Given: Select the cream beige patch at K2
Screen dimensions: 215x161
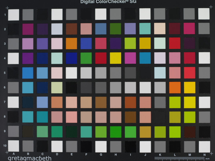Looking at the screenshot, I should [x=160, y=29].
